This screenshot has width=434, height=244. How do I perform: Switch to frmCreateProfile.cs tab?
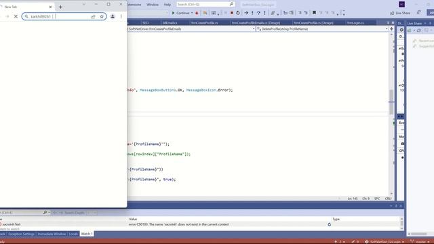pyautogui.click(x=205, y=22)
